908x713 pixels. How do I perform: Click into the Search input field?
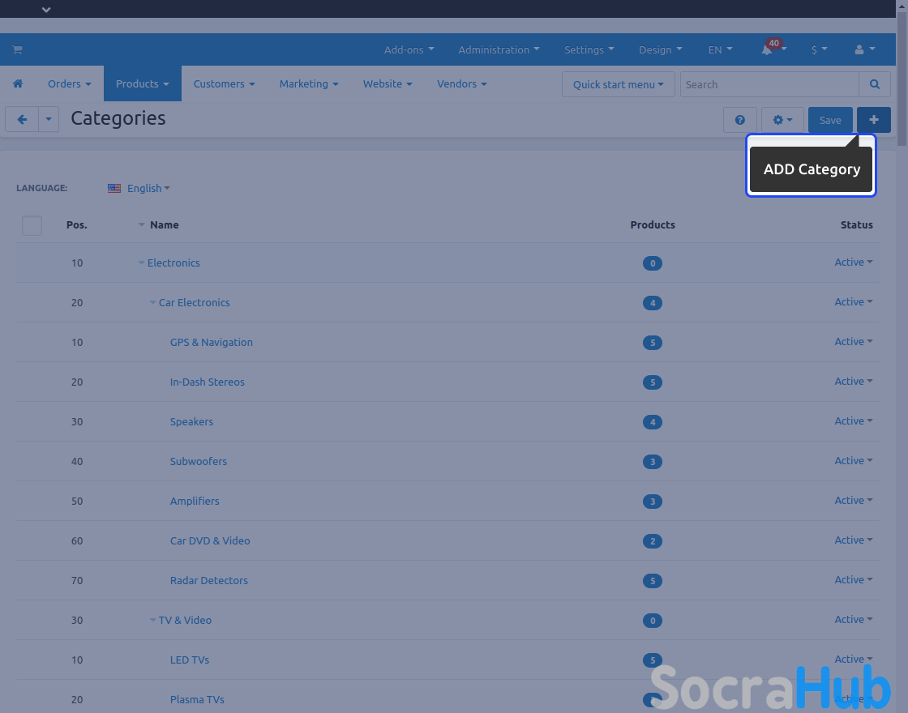click(769, 84)
